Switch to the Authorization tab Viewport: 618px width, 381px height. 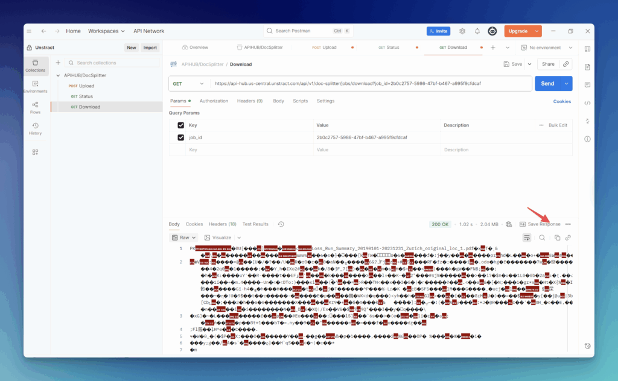214,101
